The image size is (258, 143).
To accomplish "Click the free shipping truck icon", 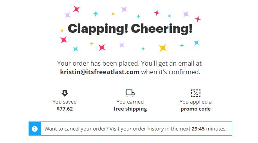I will [130, 93].
